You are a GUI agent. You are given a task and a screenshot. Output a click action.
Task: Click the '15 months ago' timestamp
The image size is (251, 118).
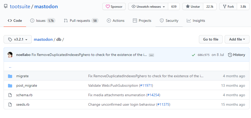233,105
